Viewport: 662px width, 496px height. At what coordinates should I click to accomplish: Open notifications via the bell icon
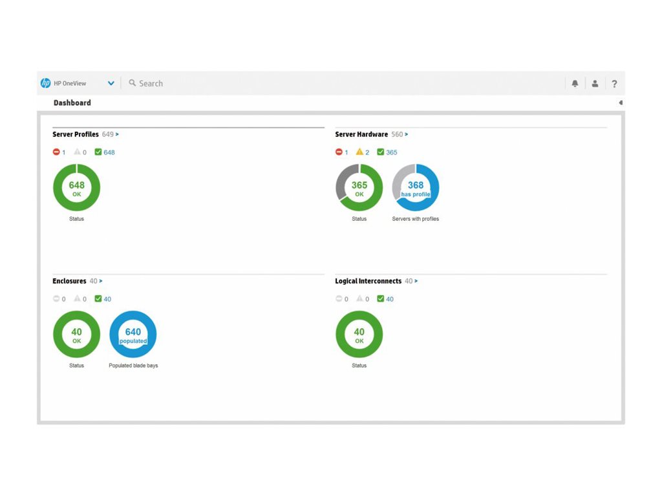point(575,83)
